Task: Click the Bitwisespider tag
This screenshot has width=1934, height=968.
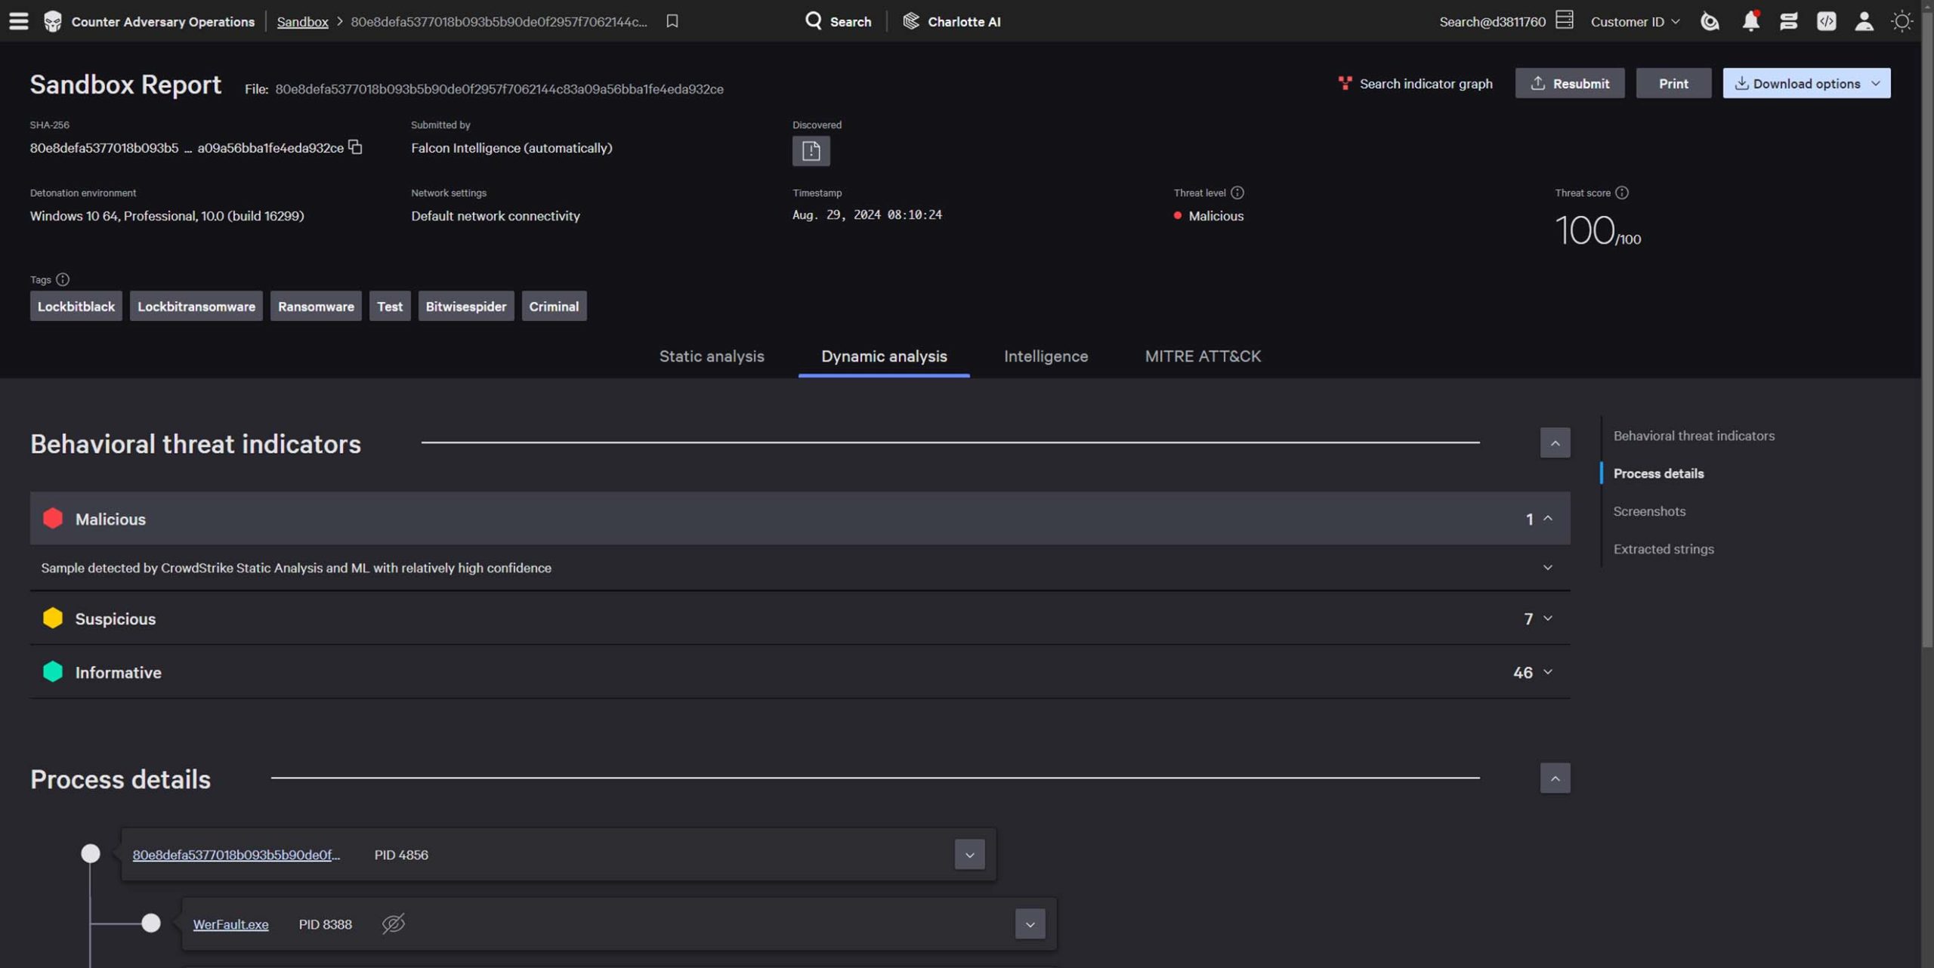Action: [x=465, y=306]
